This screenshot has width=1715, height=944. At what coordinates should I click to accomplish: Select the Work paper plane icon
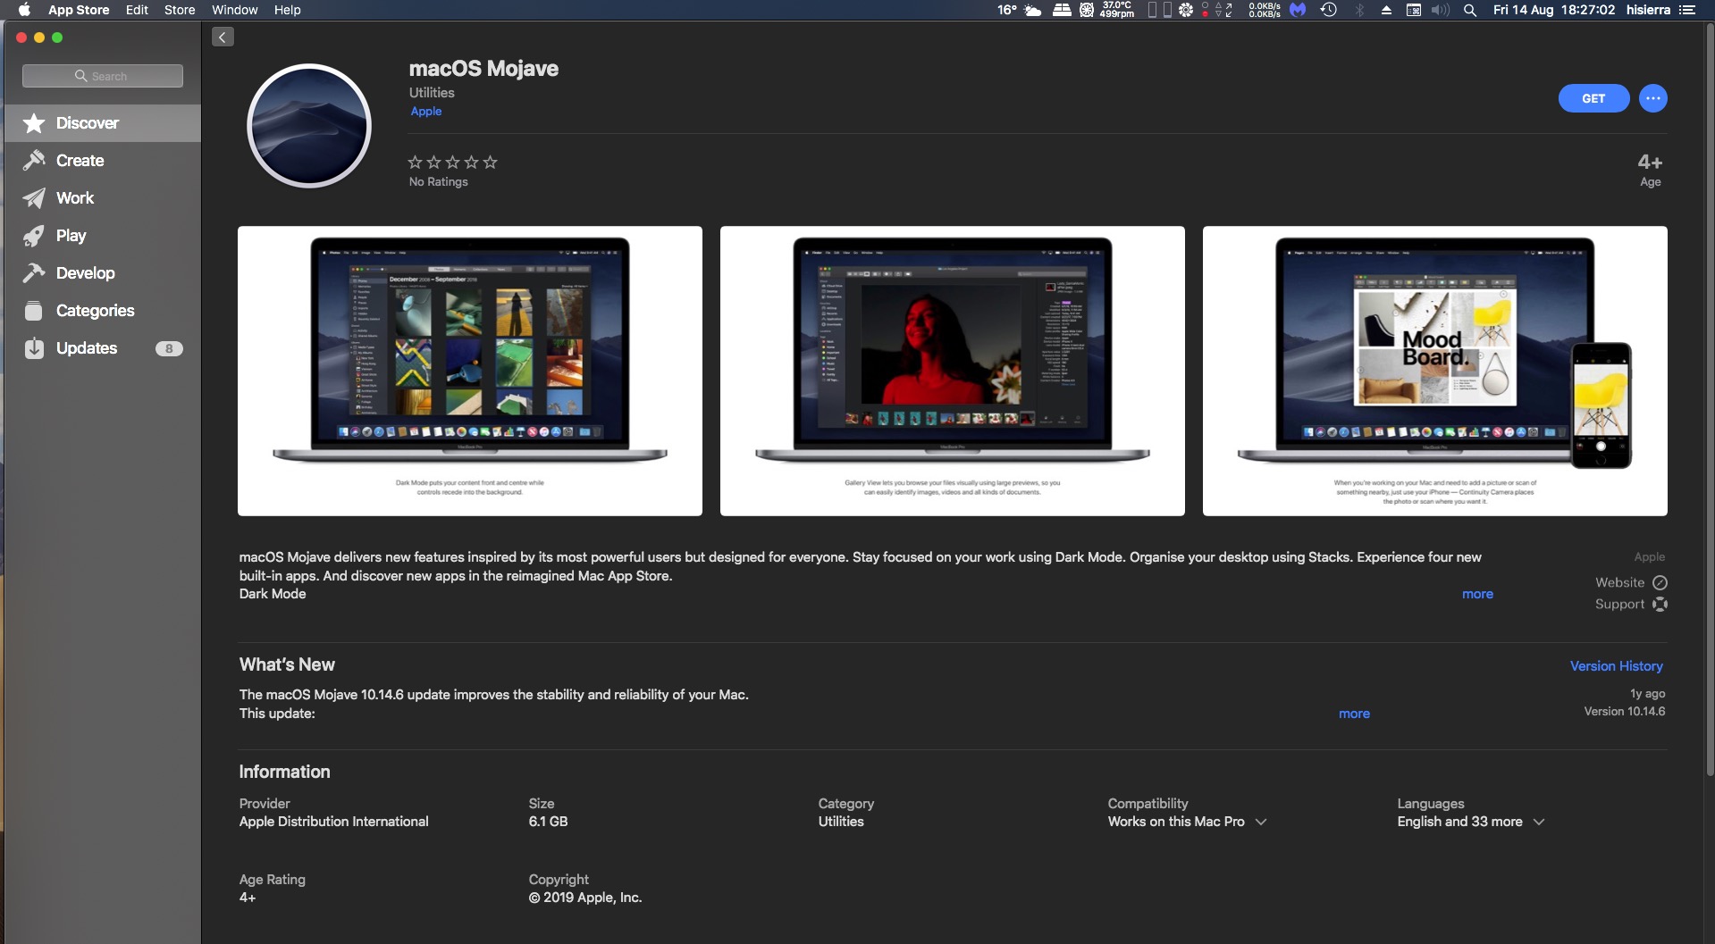[34, 198]
